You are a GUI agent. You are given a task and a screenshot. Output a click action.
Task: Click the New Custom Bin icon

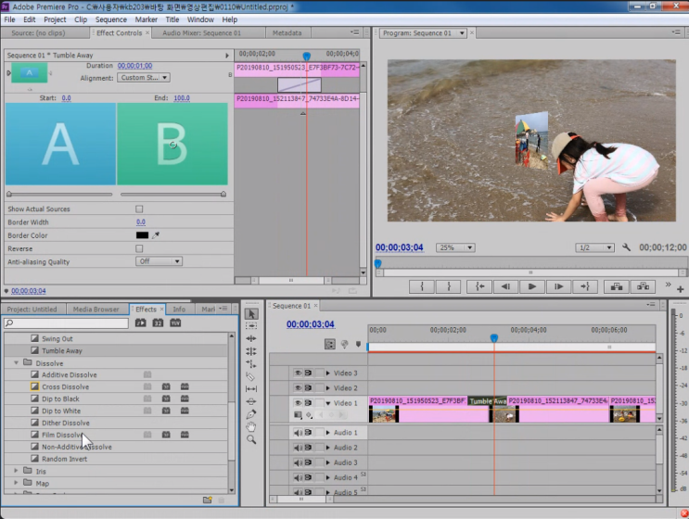tap(208, 500)
